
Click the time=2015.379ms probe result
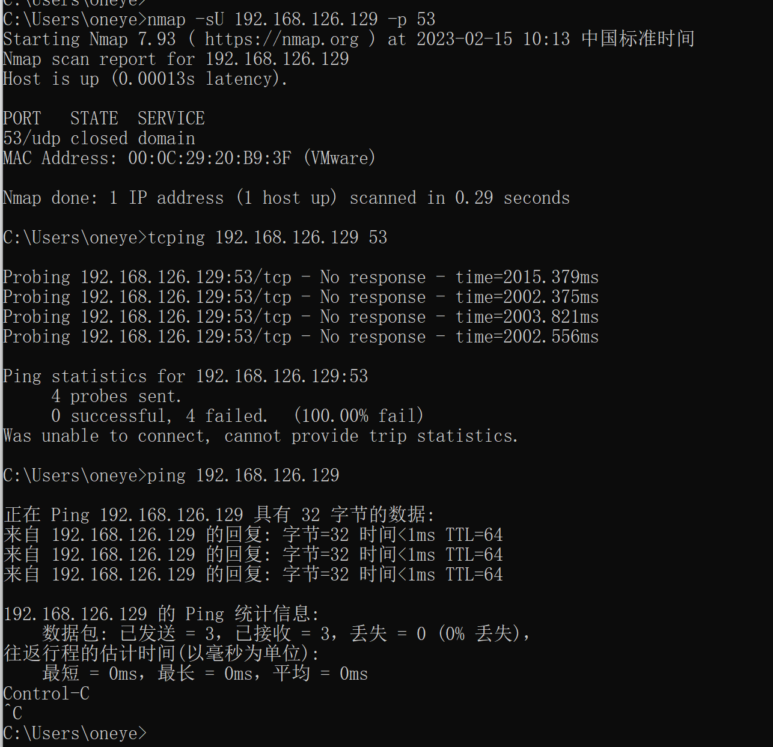[527, 277]
